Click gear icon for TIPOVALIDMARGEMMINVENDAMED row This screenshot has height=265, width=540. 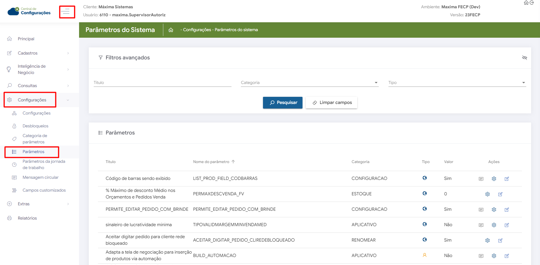494,225
